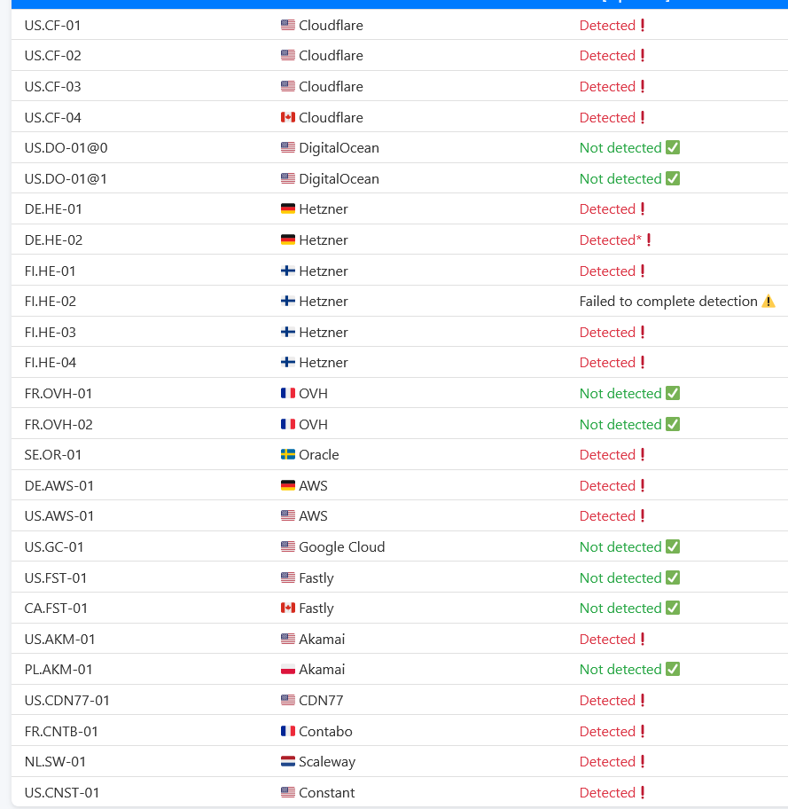Click the green checkmark in PL.AKM-01 row
Viewport: 788px width, 809px height.
pos(673,670)
